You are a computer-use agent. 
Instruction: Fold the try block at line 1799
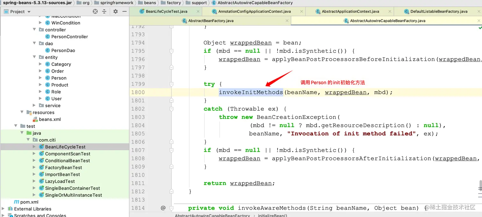[172, 84]
